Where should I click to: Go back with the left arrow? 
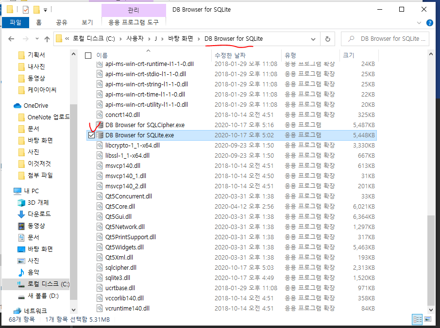11,39
